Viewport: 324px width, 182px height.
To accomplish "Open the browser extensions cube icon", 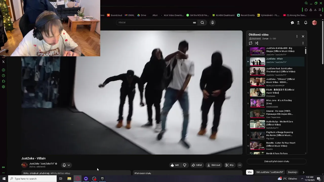I will [x=306, y=10].
